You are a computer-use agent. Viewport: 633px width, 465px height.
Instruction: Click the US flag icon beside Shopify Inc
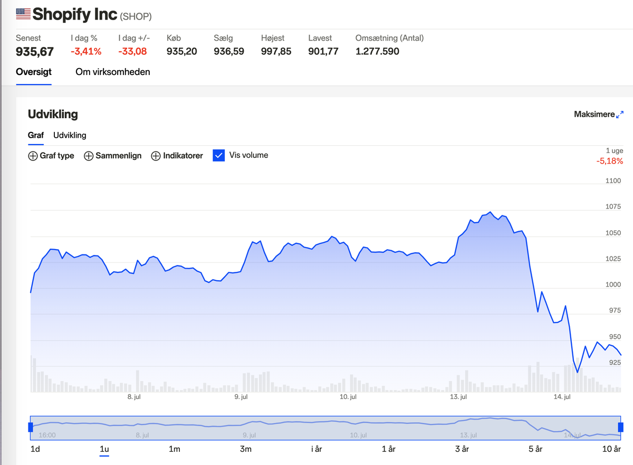tap(23, 14)
